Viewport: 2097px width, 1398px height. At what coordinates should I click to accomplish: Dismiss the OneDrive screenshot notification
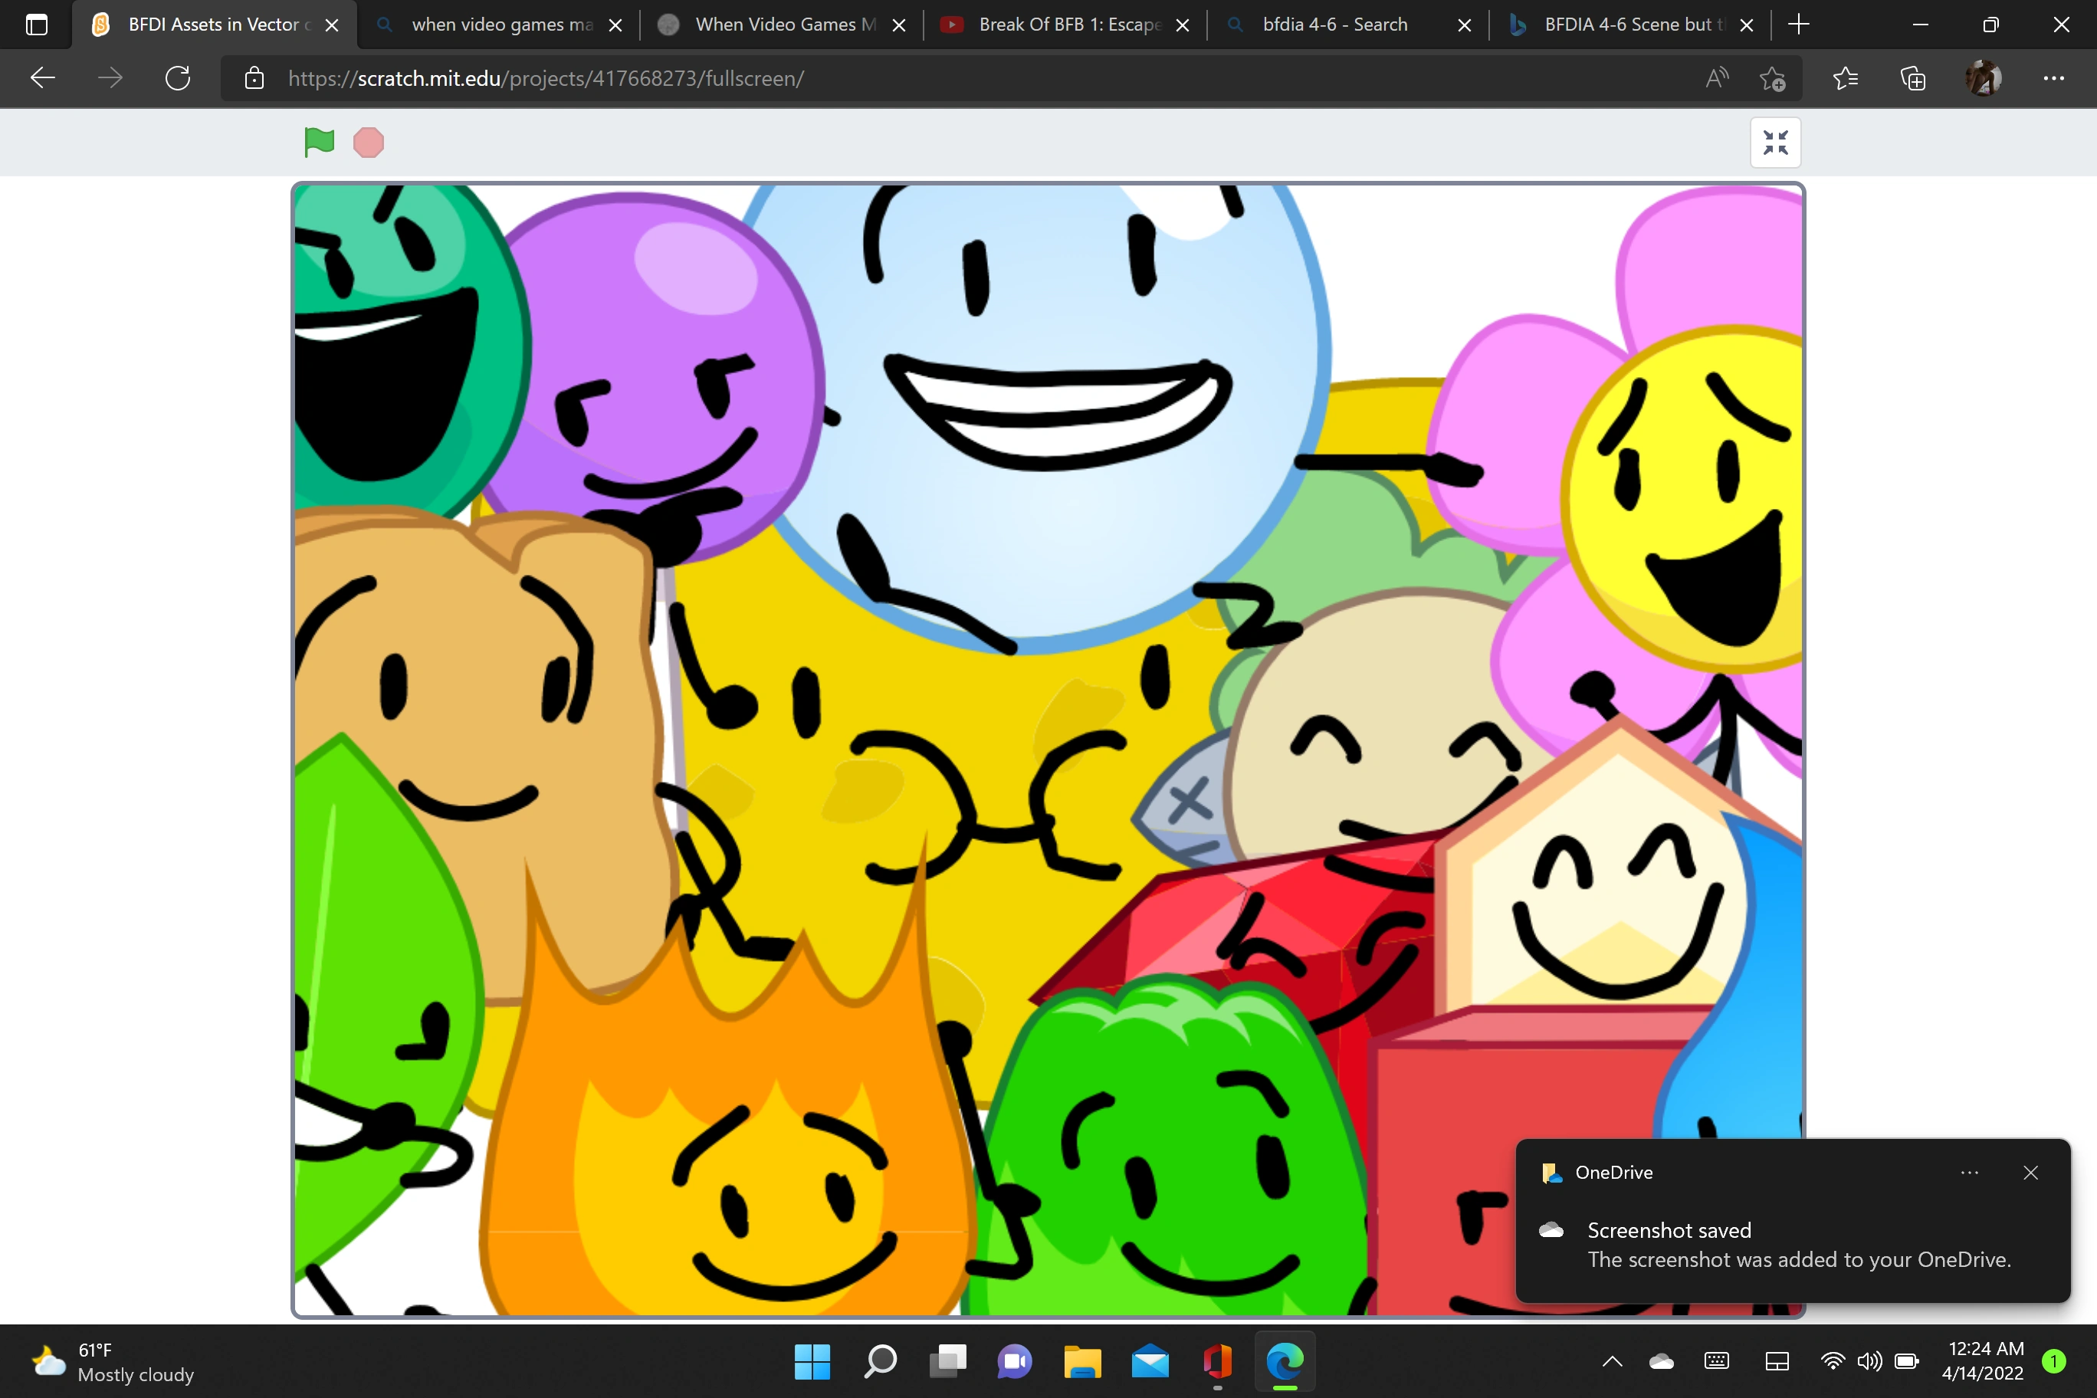pyautogui.click(x=2031, y=1173)
